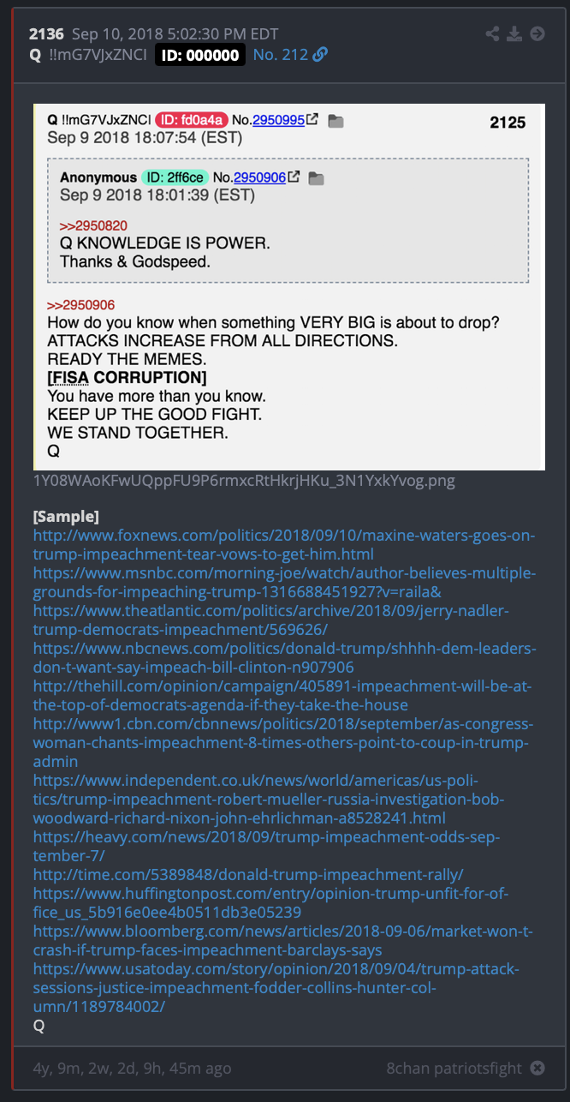
Task: Click the share icon on post 2136
Action: pos(492,34)
